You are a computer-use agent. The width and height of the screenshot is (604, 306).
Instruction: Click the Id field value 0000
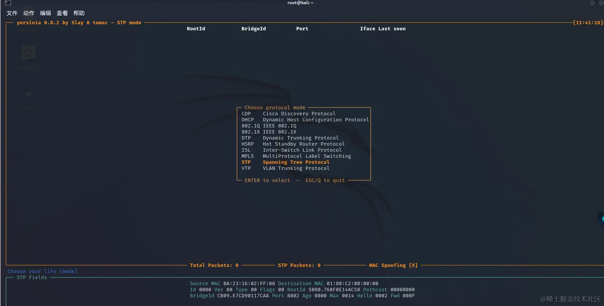point(205,290)
